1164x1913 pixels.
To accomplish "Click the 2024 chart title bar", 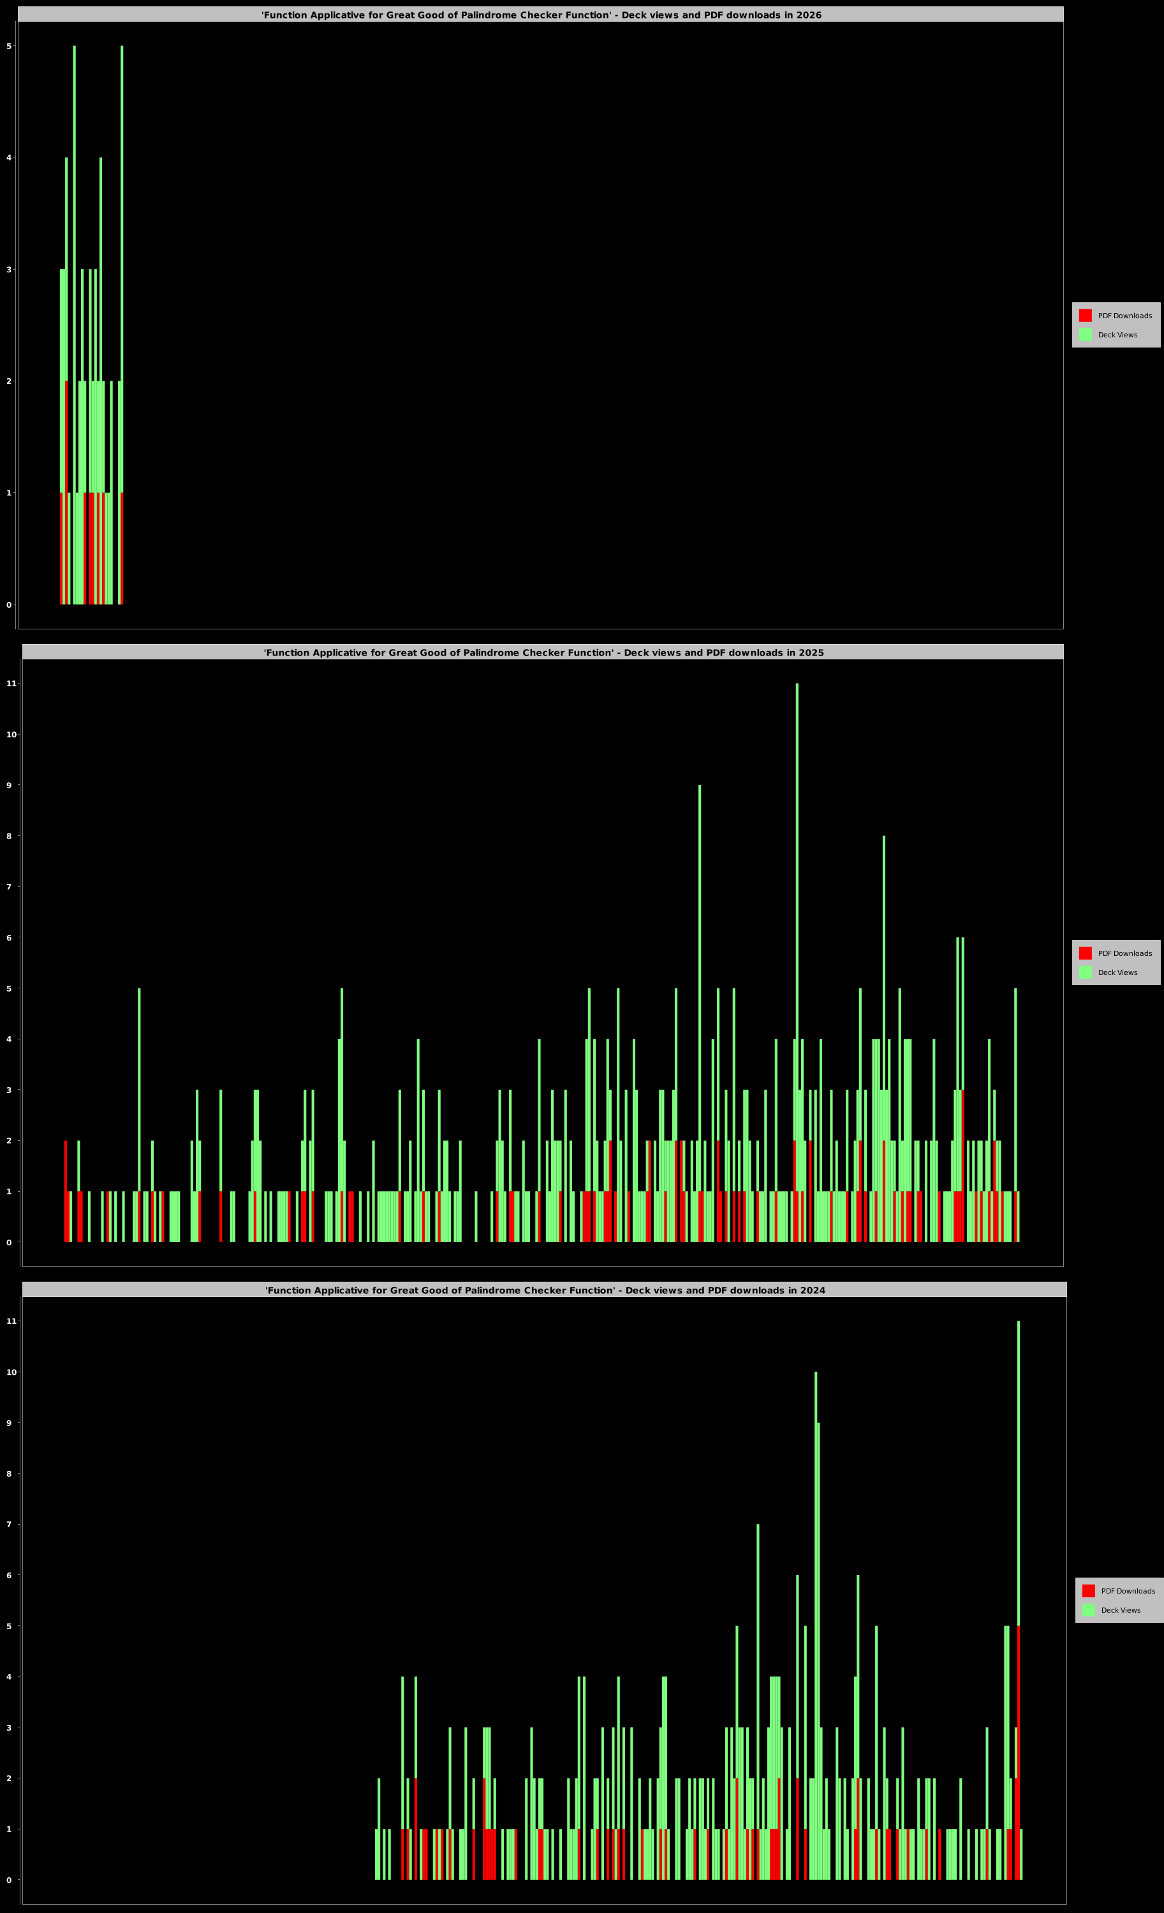I will pos(544,1291).
